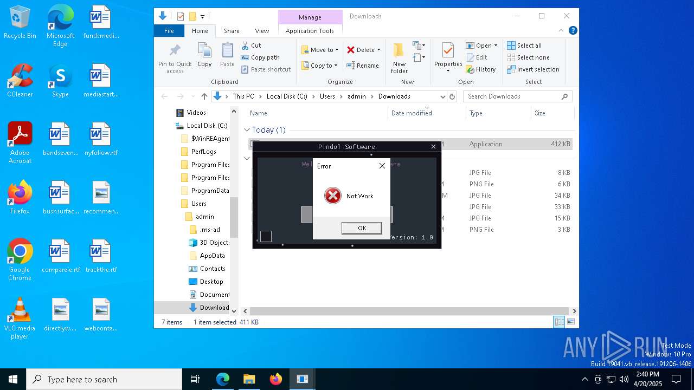This screenshot has height=390, width=694.
Task: Open Firefox from the taskbar
Action: pyautogui.click(x=275, y=379)
